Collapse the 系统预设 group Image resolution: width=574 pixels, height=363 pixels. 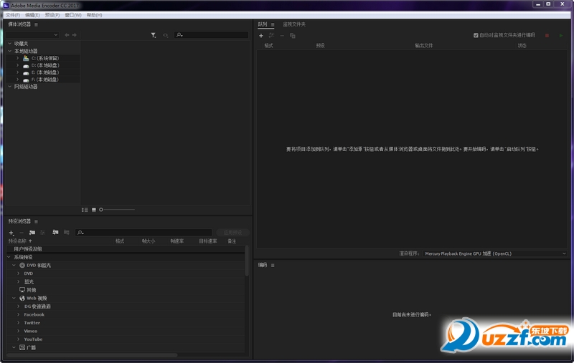point(9,257)
